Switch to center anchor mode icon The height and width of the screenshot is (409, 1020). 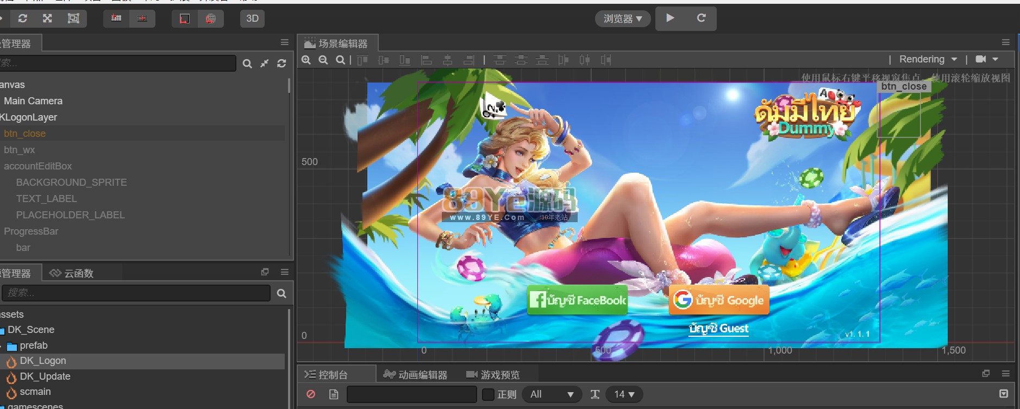[142, 18]
